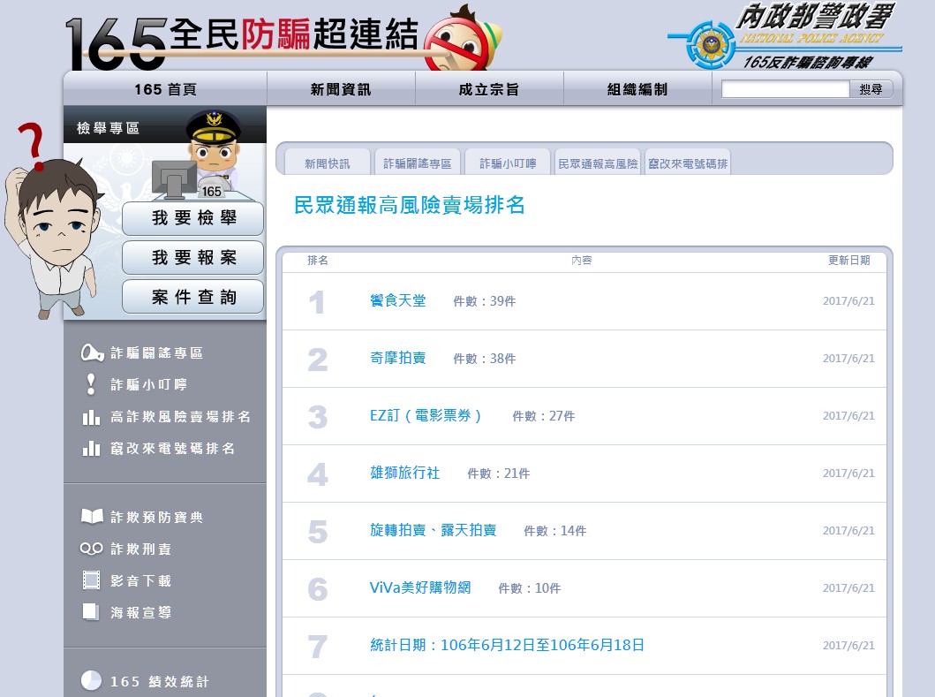
Task: Click the pie chart icon beside 165 績效統計
Action: 91,681
